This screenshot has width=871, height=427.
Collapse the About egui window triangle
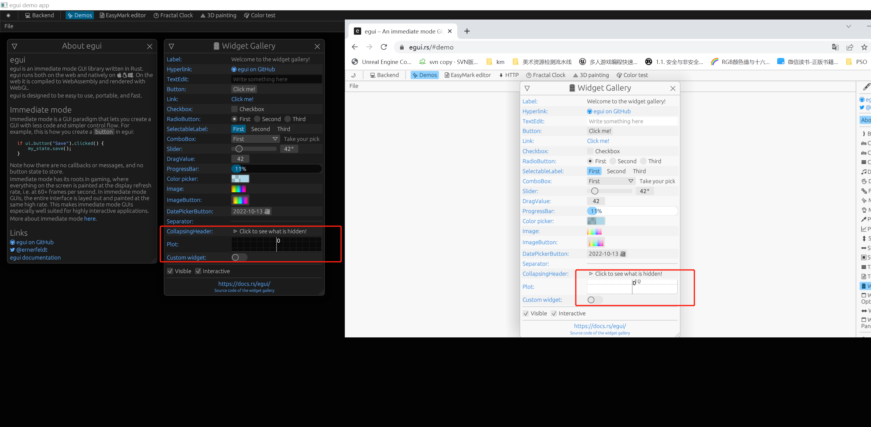(x=14, y=46)
